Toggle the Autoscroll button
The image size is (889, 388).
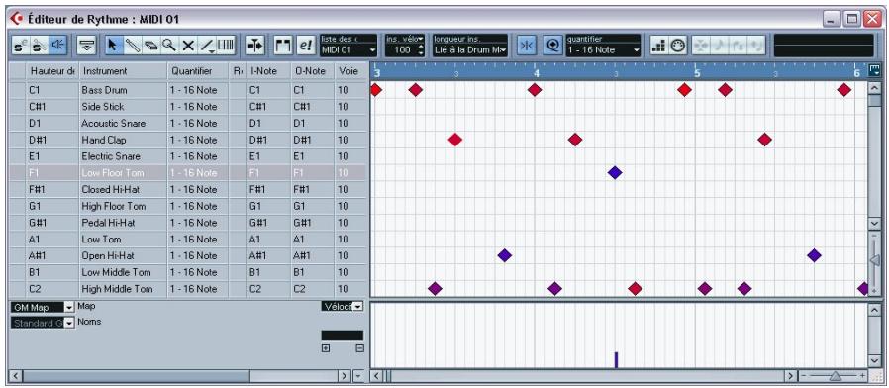pyautogui.click(x=254, y=46)
